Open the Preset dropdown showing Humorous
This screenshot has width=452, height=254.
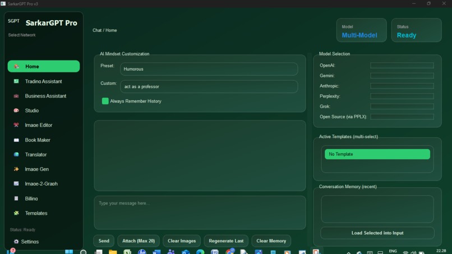(209, 69)
